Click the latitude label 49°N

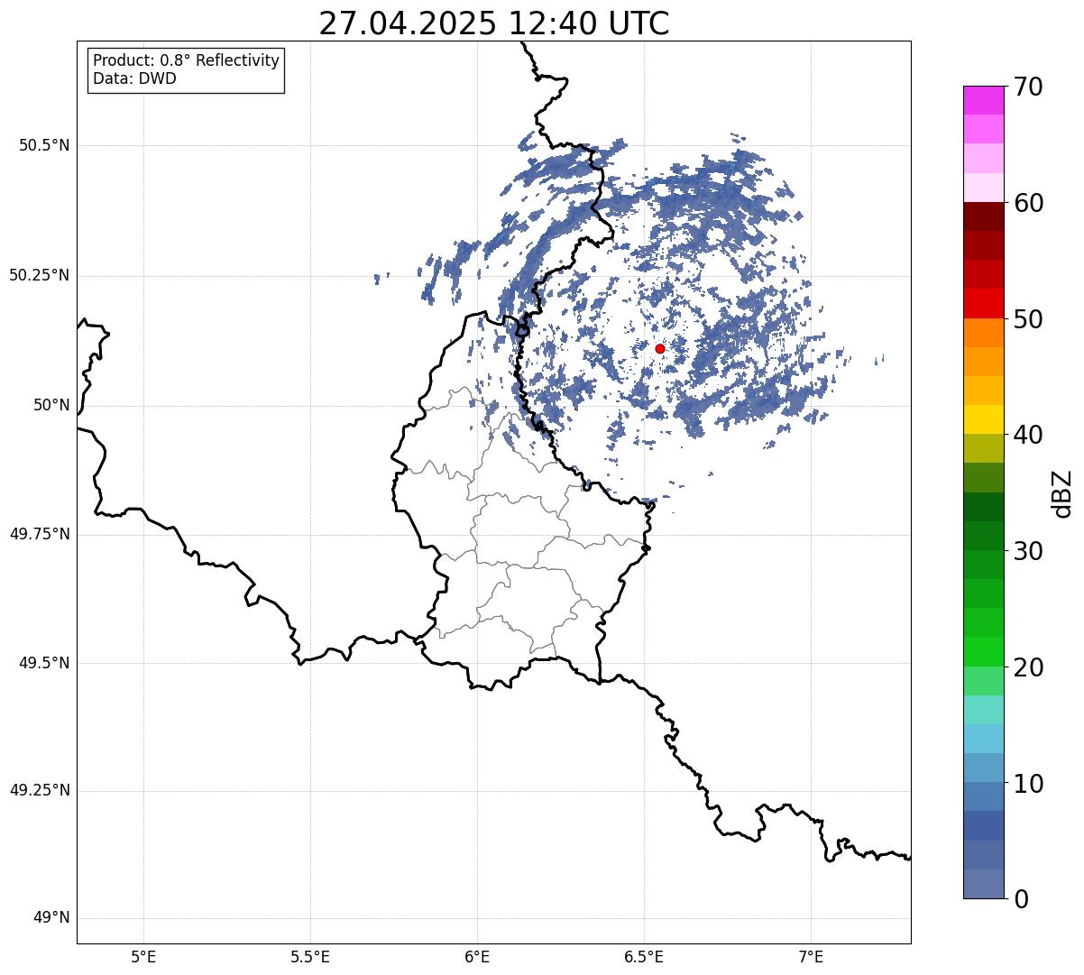[51, 918]
